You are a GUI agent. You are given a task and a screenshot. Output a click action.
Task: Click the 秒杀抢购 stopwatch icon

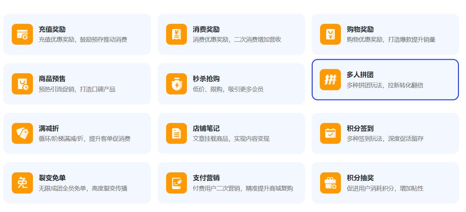(x=177, y=84)
